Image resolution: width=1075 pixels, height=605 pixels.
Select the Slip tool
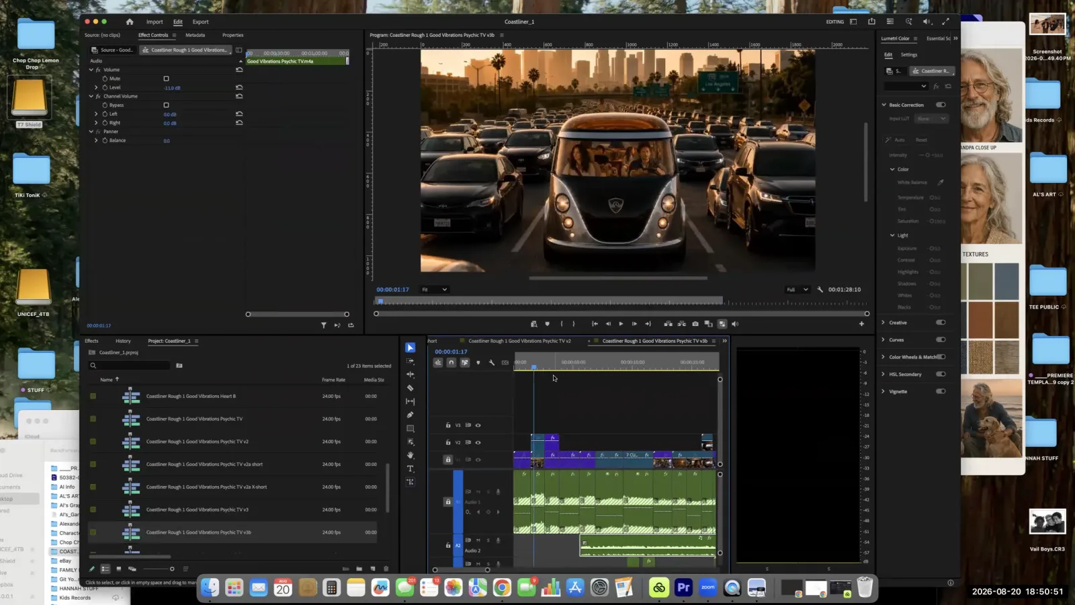(411, 401)
